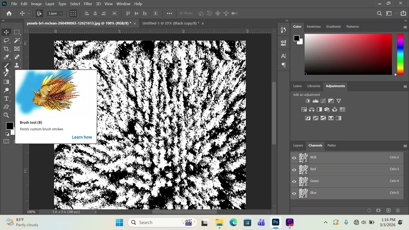This screenshot has height=230, width=409.
Task: Click the hue slider in Color panel
Action: [x=400, y=54]
